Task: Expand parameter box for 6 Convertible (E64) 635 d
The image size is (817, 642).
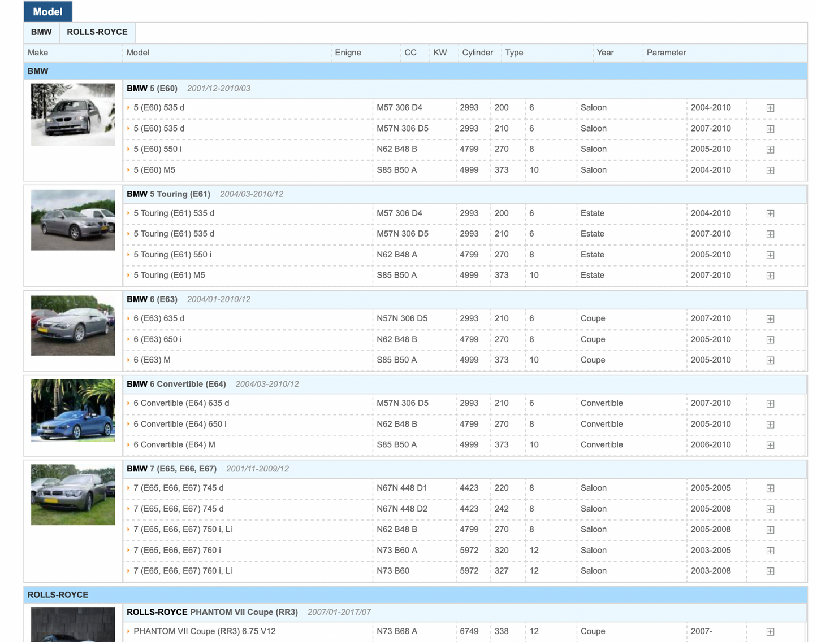Action: pos(770,404)
